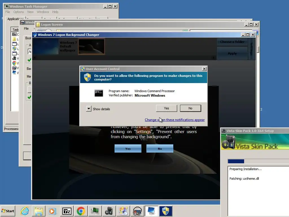Image resolution: width=289 pixels, height=217 pixels.
Task: Click the 'Preparing Installation...' log line
Action: (x=245, y=169)
